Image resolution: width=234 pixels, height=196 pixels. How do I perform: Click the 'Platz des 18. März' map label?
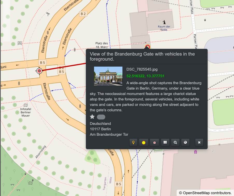[x=102, y=45]
